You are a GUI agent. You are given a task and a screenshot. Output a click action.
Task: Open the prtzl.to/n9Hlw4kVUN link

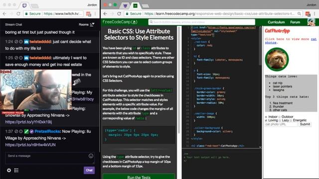tap(30, 145)
